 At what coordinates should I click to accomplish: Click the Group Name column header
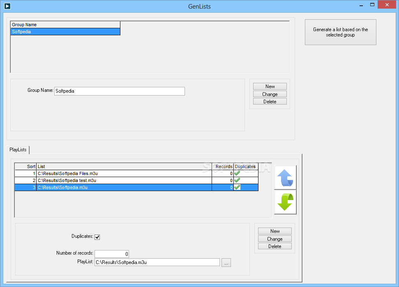click(65, 25)
